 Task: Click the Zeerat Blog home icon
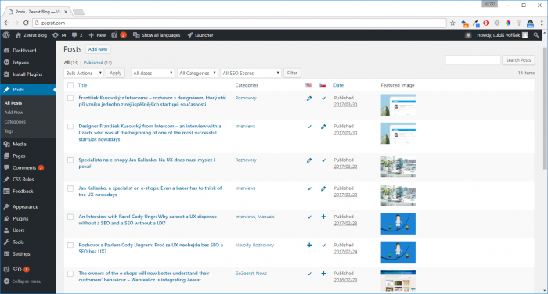[18, 35]
